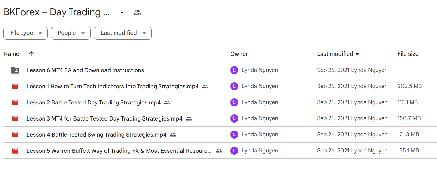The image size is (437, 174).
Task: Click owner name Lynda Nguyen in Lesson 3 row
Action: point(260,118)
